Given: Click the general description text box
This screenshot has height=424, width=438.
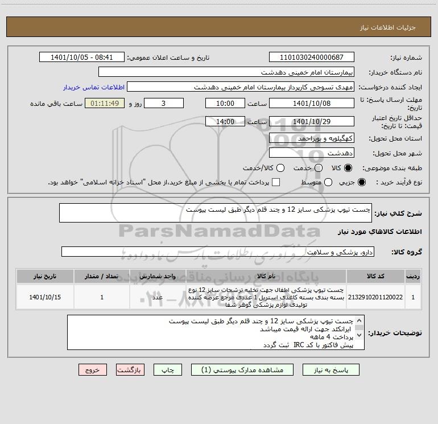Looking at the screenshot, I should [216, 213].
